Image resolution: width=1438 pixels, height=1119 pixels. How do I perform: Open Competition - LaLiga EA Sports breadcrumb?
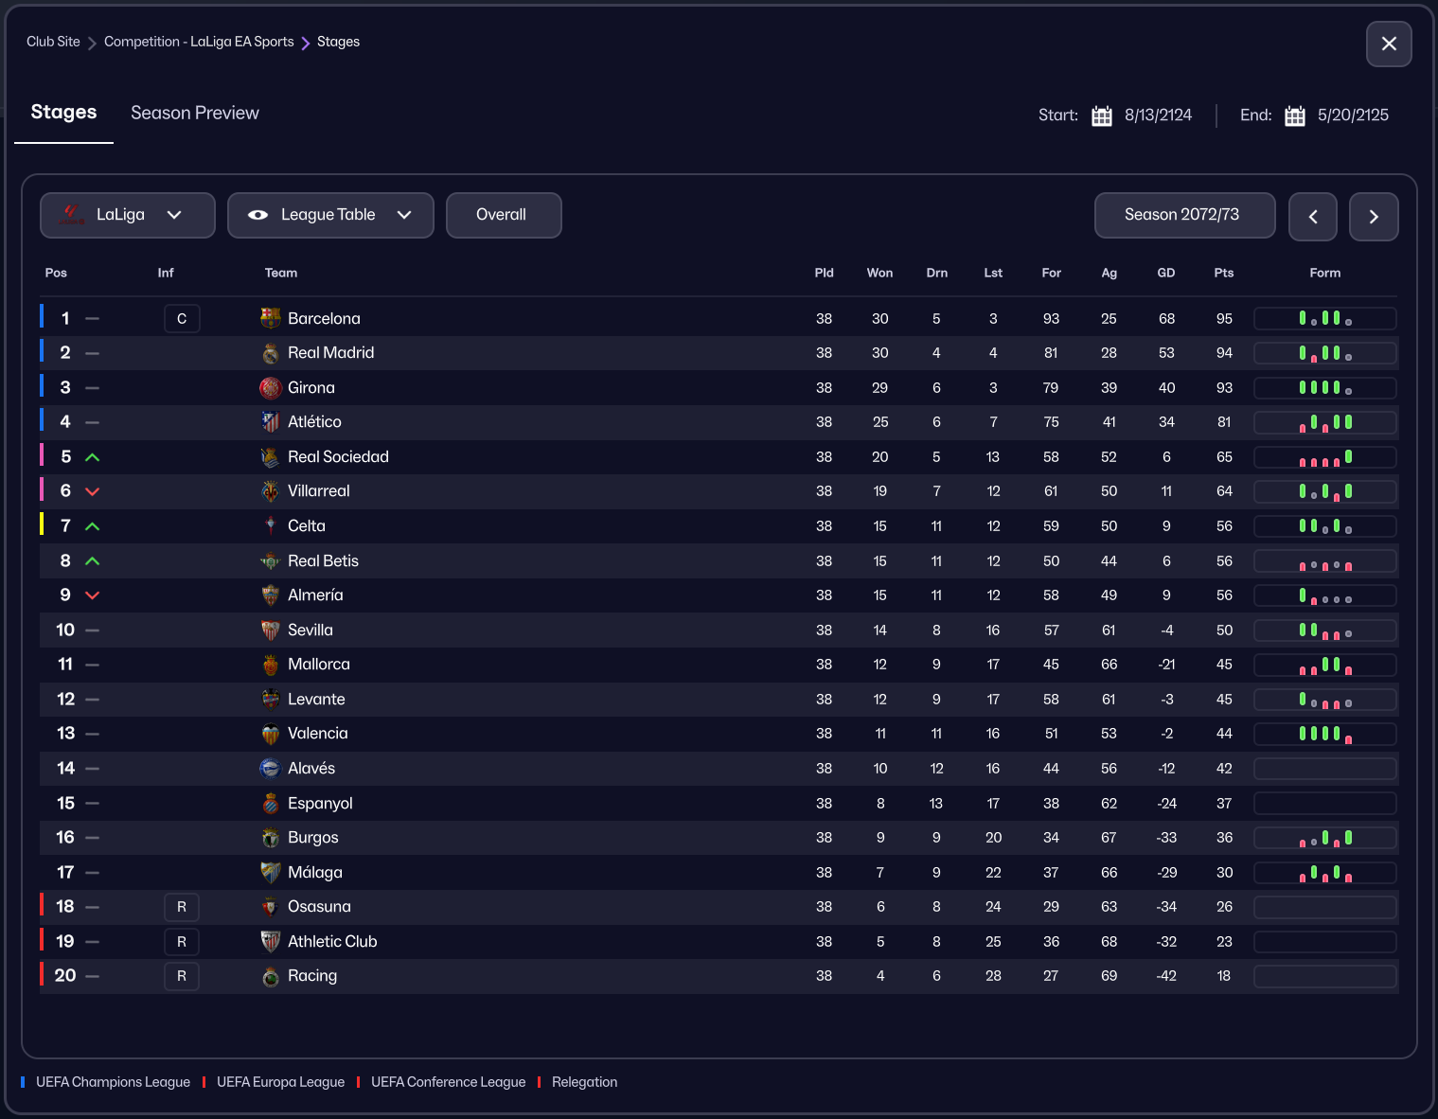[x=199, y=42]
